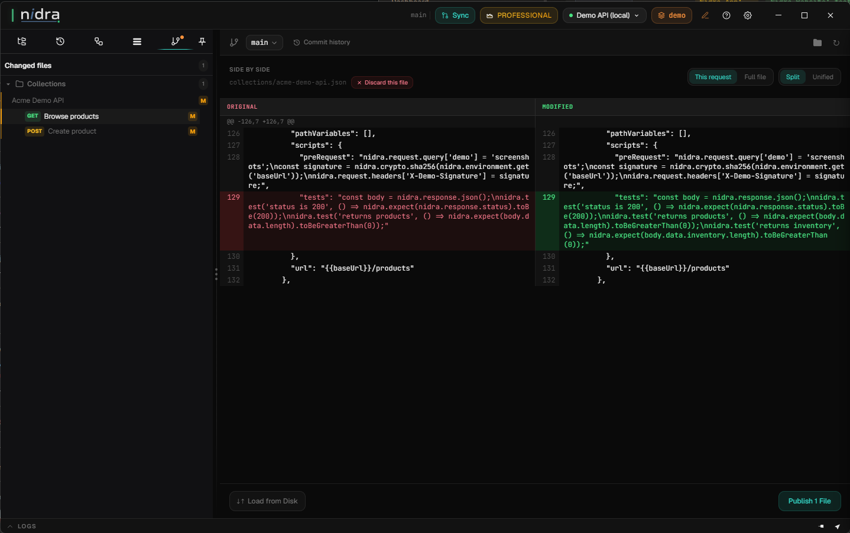This screenshot has width=850, height=533.
Task: Minimize the nidra window
Action: [778, 15]
